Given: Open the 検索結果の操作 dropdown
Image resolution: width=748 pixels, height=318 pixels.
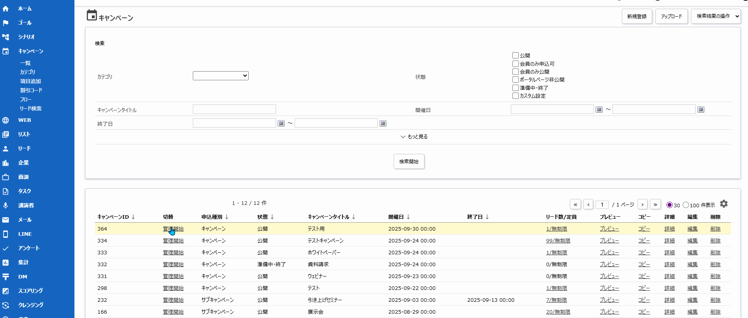Looking at the screenshot, I should 716,16.
